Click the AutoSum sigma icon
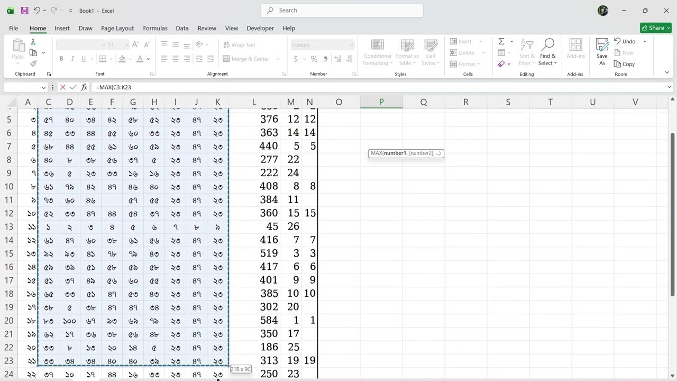677x381 pixels. [x=501, y=41]
